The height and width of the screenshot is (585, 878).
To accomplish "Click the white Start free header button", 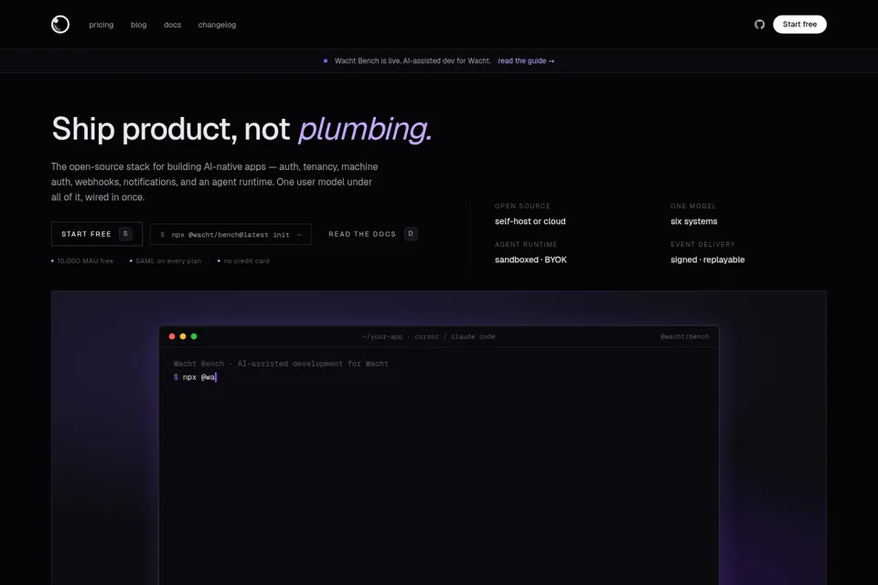I will click(x=799, y=24).
